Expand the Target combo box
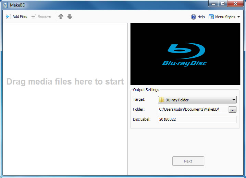246x178 pixels. 197,100
